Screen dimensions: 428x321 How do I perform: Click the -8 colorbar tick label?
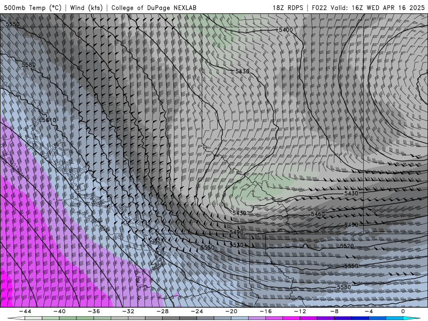(334, 311)
